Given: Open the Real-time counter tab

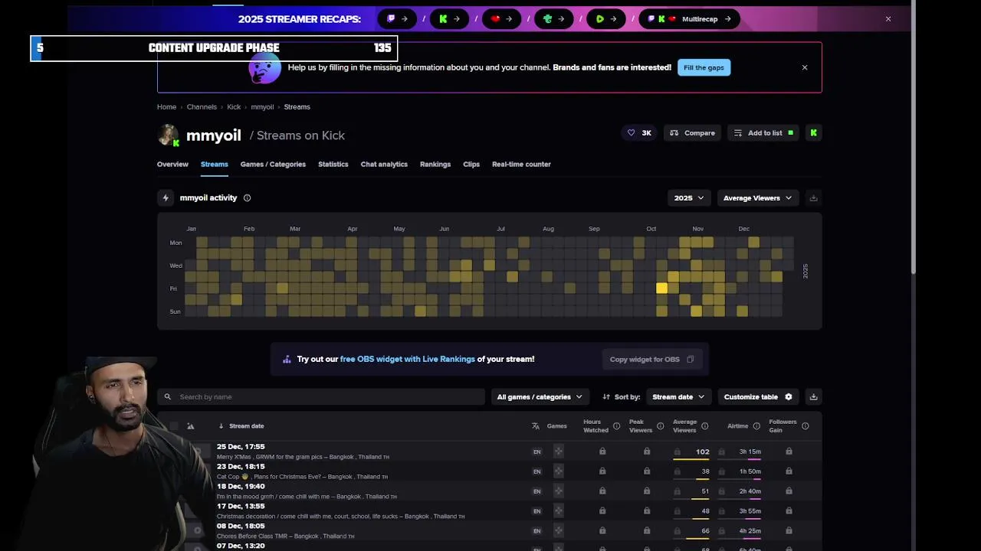Looking at the screenshot, I should coord(521,164).
